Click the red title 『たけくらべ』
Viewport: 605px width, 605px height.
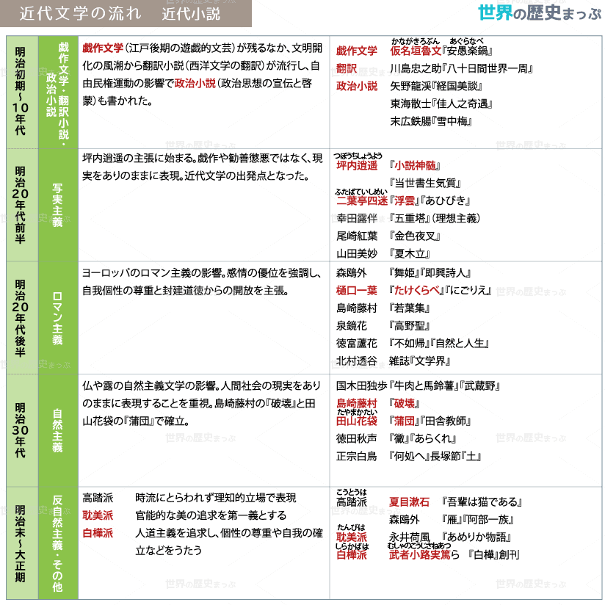(417, 291)
